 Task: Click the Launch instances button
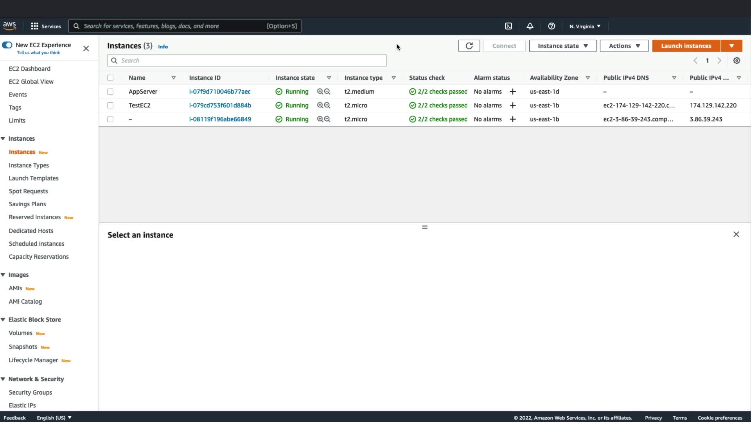point(686,46)
